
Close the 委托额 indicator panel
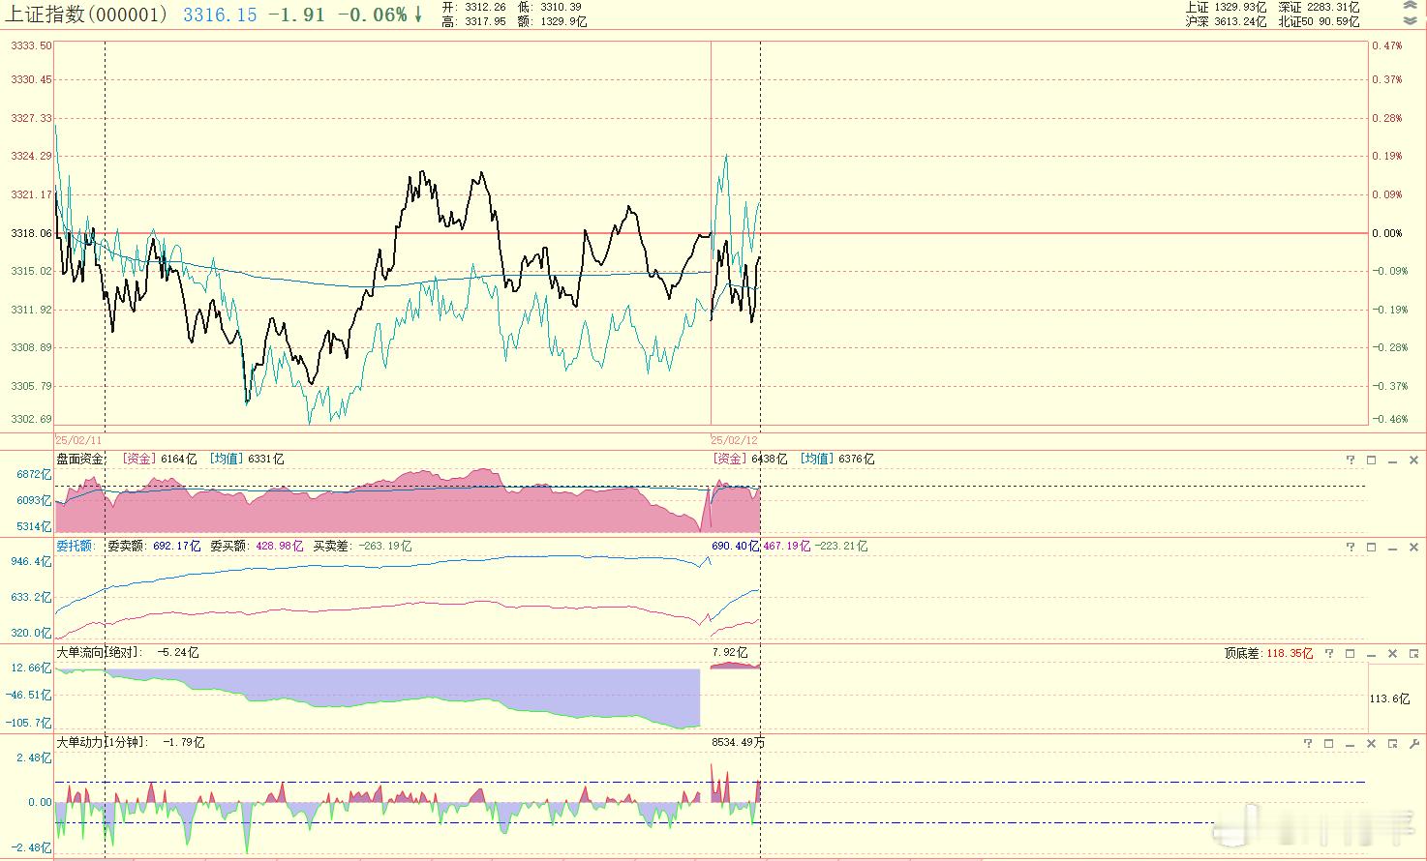tap(1413, 547)
